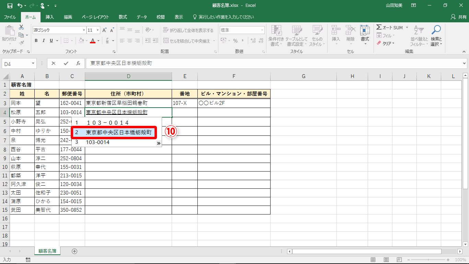Image resolution: width=469 pixels, height=264 pixels.
Task: Confirm entry with the formula bar checkmark
Action: pos(66,63)
